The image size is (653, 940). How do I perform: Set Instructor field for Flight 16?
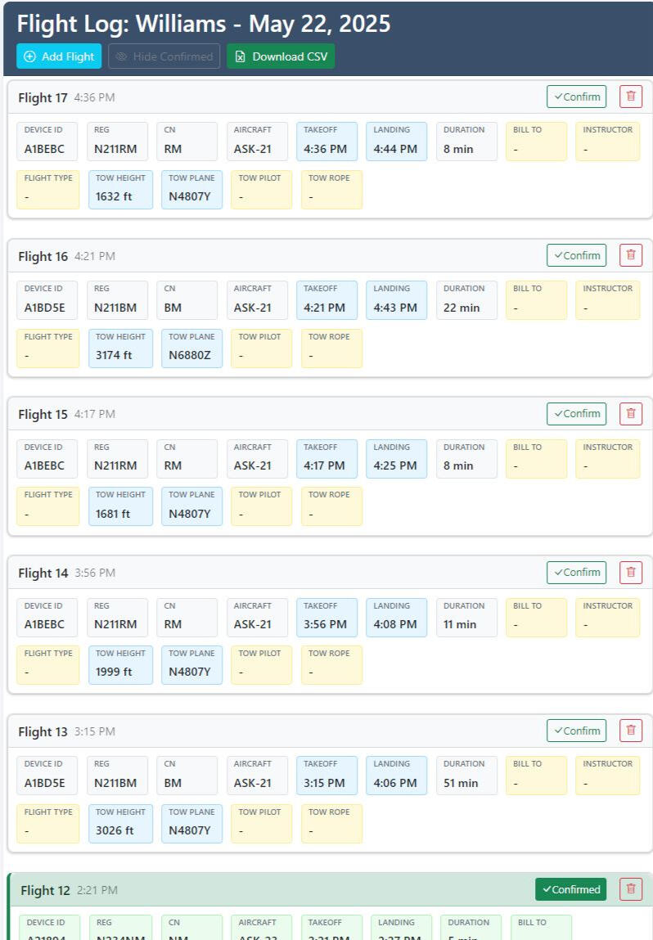click(607, 300)
